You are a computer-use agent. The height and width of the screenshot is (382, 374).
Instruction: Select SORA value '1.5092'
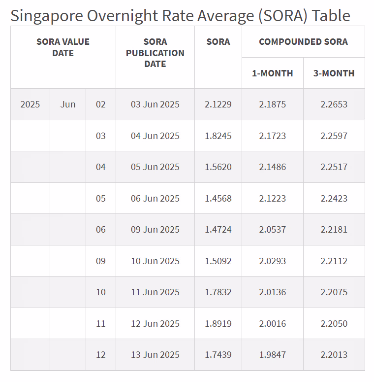(x=218, y=261)
